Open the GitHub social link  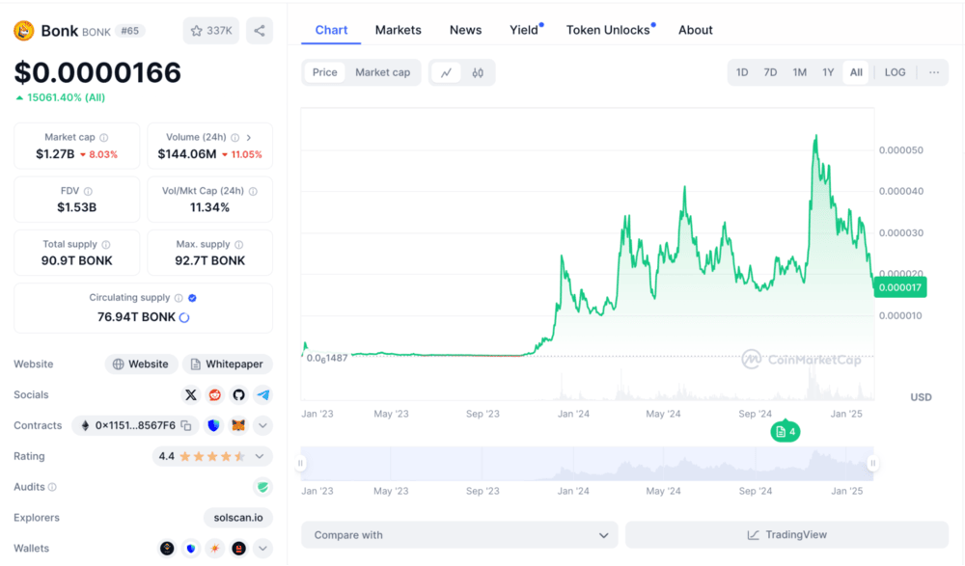coord(238,394)
